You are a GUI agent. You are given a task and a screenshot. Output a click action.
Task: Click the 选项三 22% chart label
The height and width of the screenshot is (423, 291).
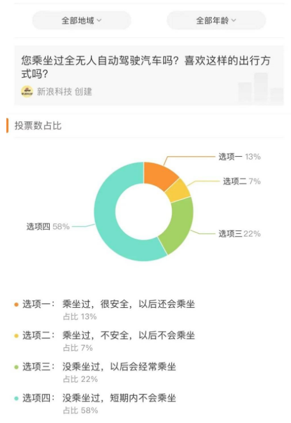240,234
